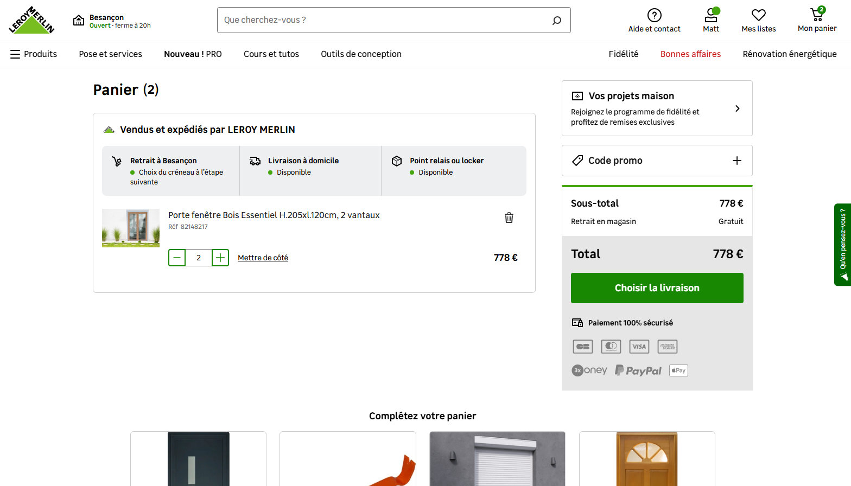851x486 pixels.
Task: Click the Leroy Merlin logo
Action: (31, 21)
